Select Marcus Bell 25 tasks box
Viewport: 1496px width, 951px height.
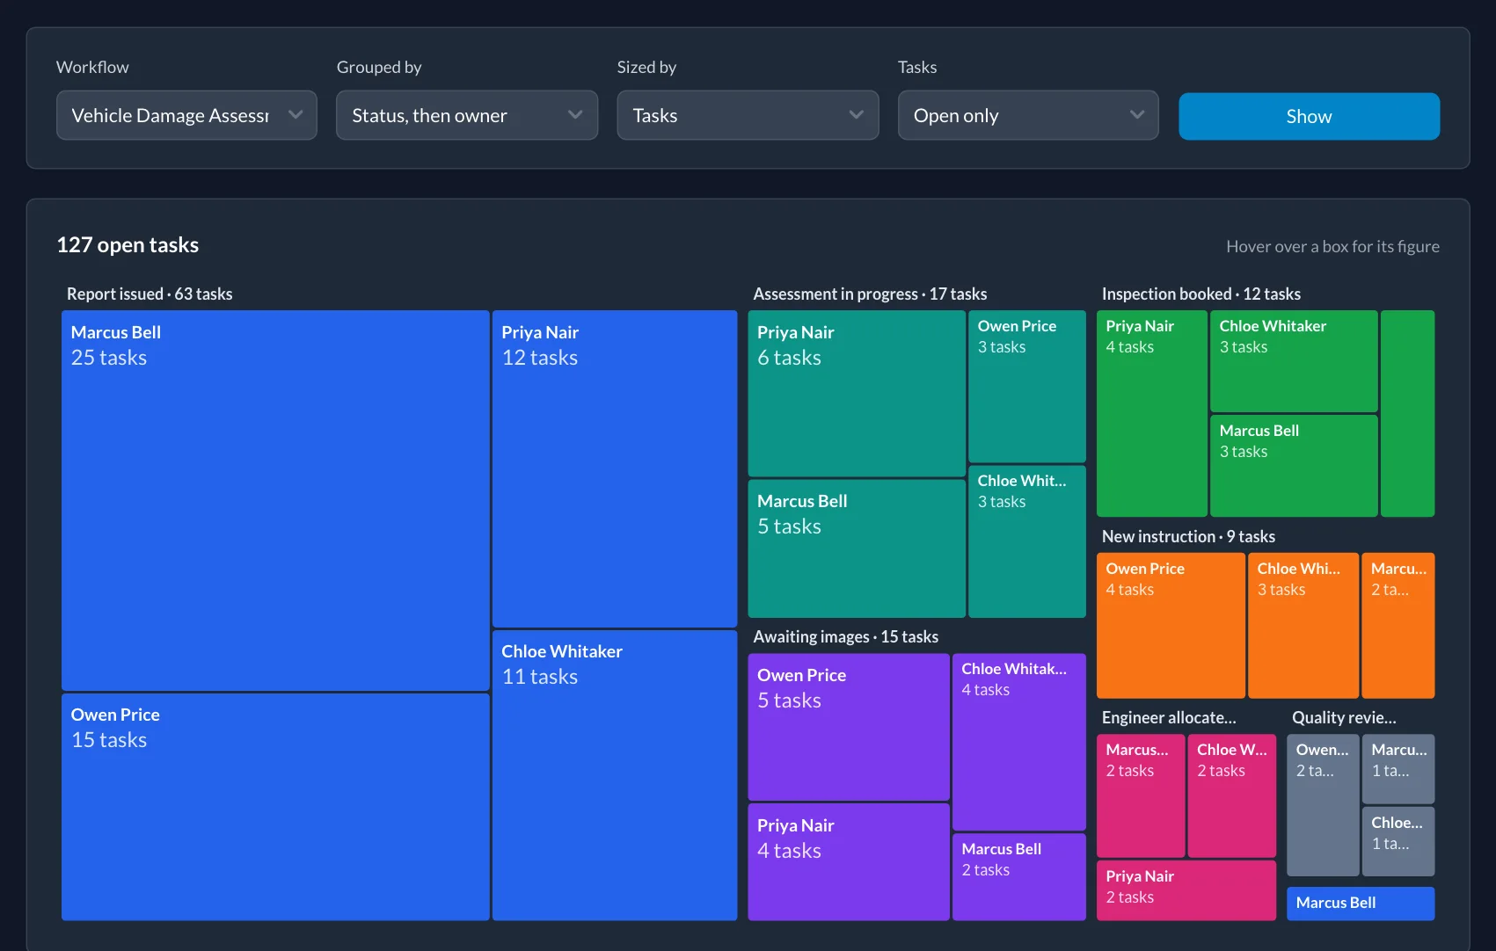(x=275, y=500)
